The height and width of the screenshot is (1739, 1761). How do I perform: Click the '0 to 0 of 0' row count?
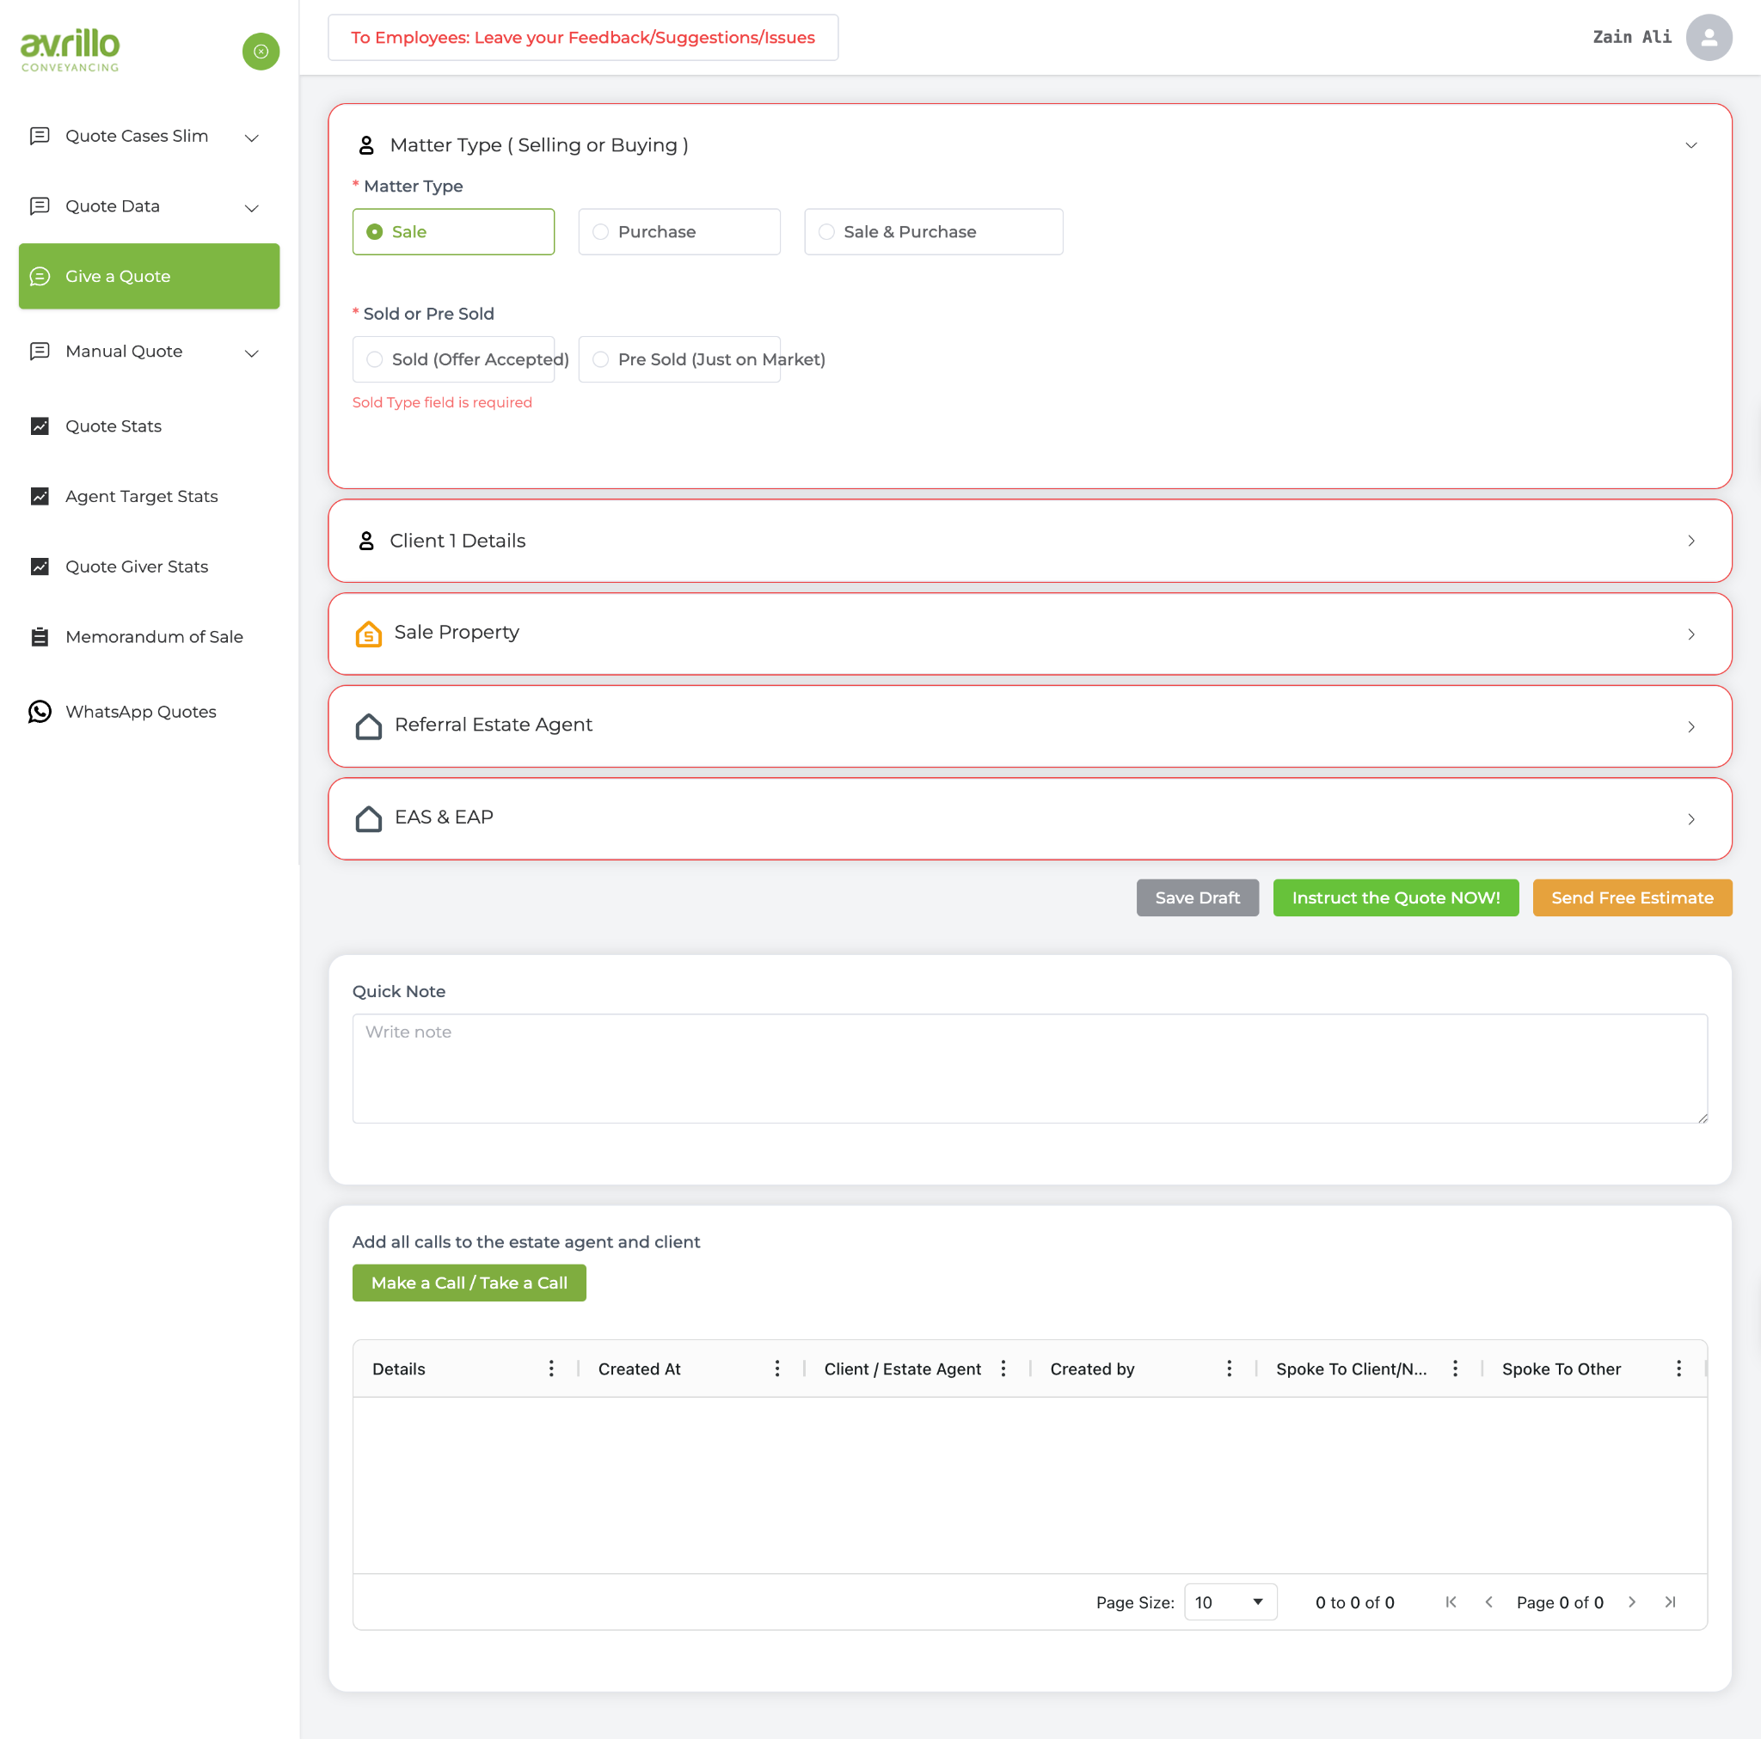pos(1355,1602)
